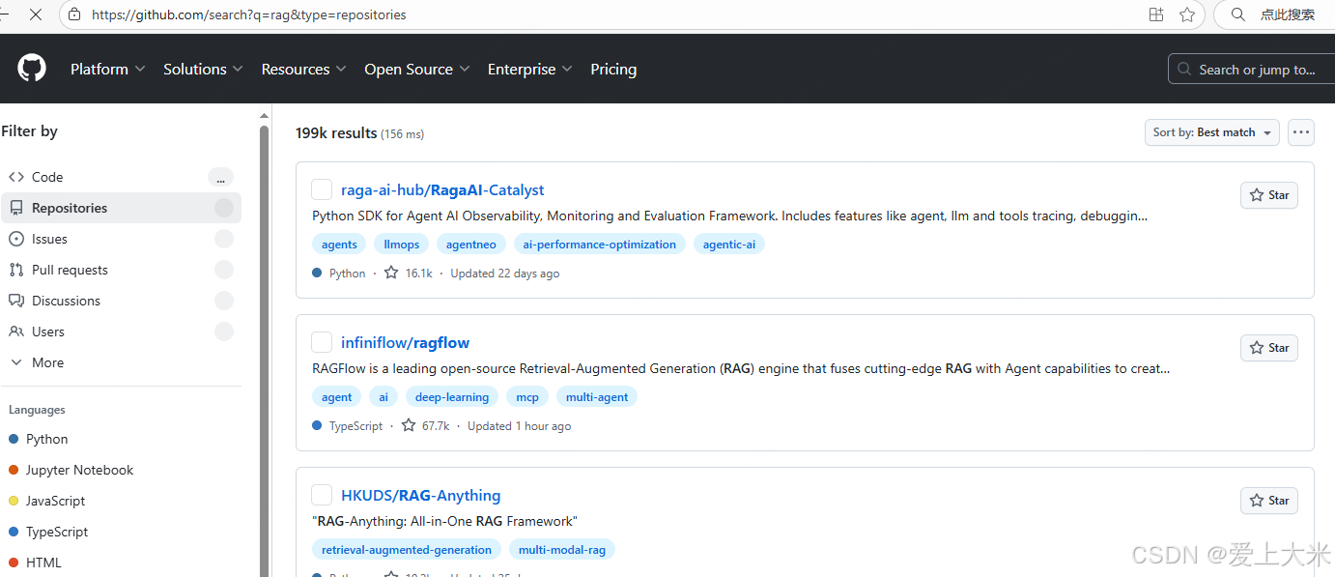Click the Jupyter Notebook language color dot

[14, 470]
